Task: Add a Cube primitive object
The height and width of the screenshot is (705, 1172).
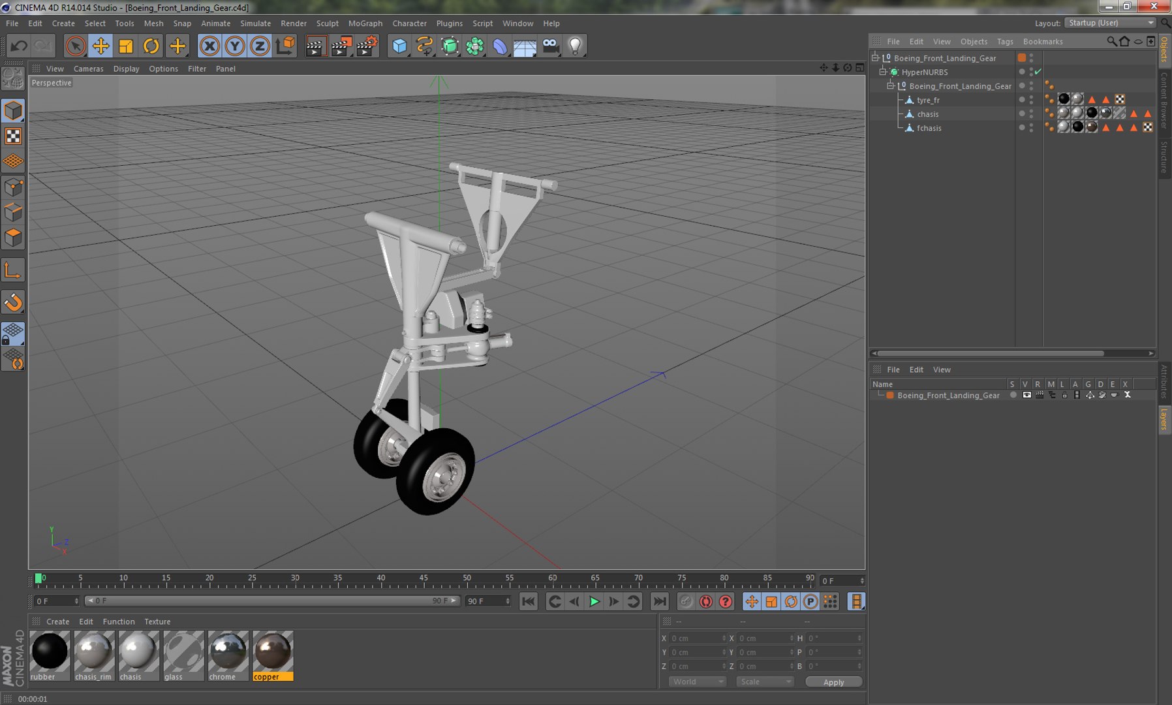Action: pos(399,46)
